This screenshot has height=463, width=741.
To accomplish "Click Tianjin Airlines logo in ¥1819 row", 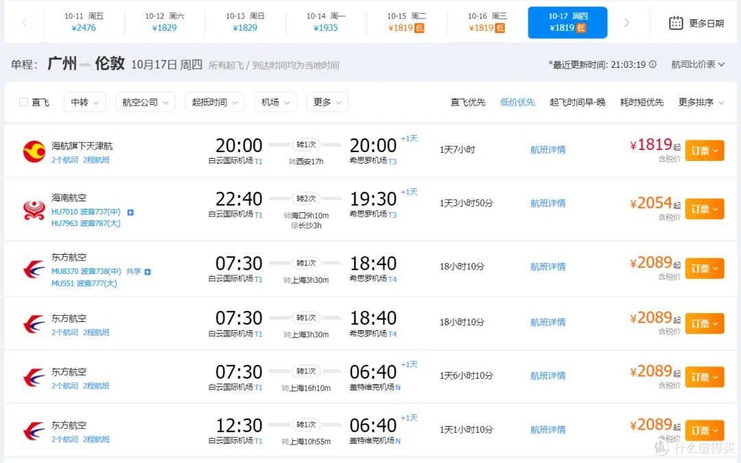I will click(34, 151).
